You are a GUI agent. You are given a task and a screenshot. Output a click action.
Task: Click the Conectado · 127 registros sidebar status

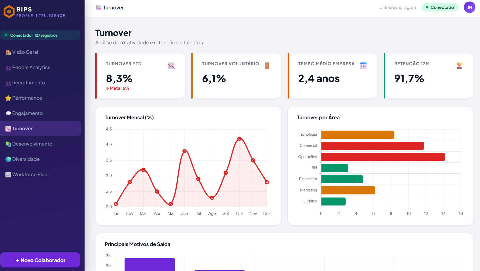(40, 35)
